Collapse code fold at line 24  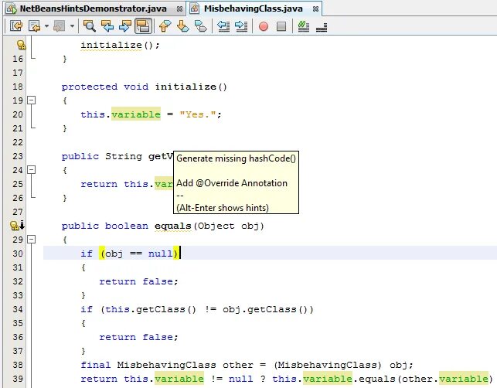pyautogui.click(x=31, y=170)
